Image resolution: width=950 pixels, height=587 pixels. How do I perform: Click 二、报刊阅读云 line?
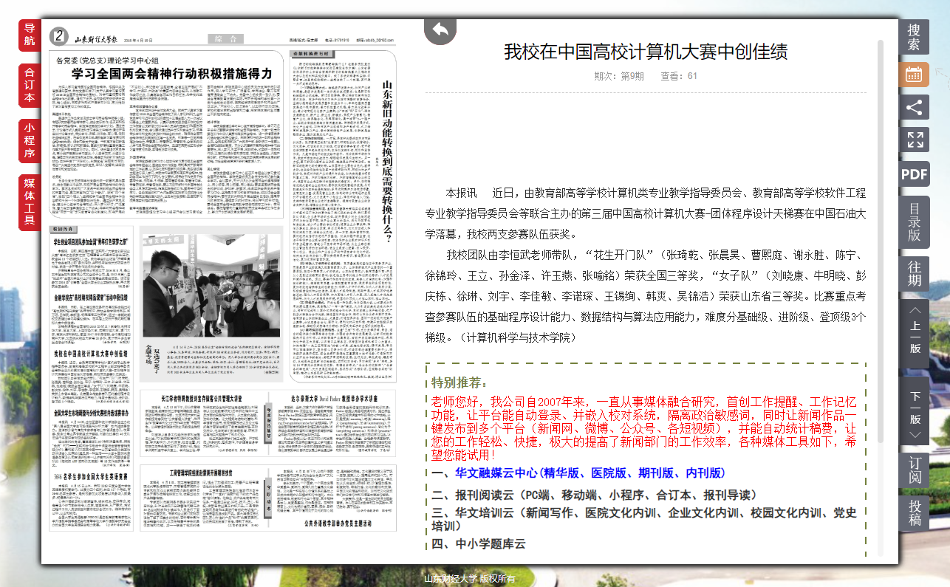click(595, 495)
